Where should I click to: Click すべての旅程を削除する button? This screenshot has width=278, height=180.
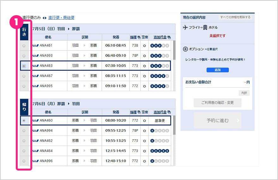click(x=235, y=17)
